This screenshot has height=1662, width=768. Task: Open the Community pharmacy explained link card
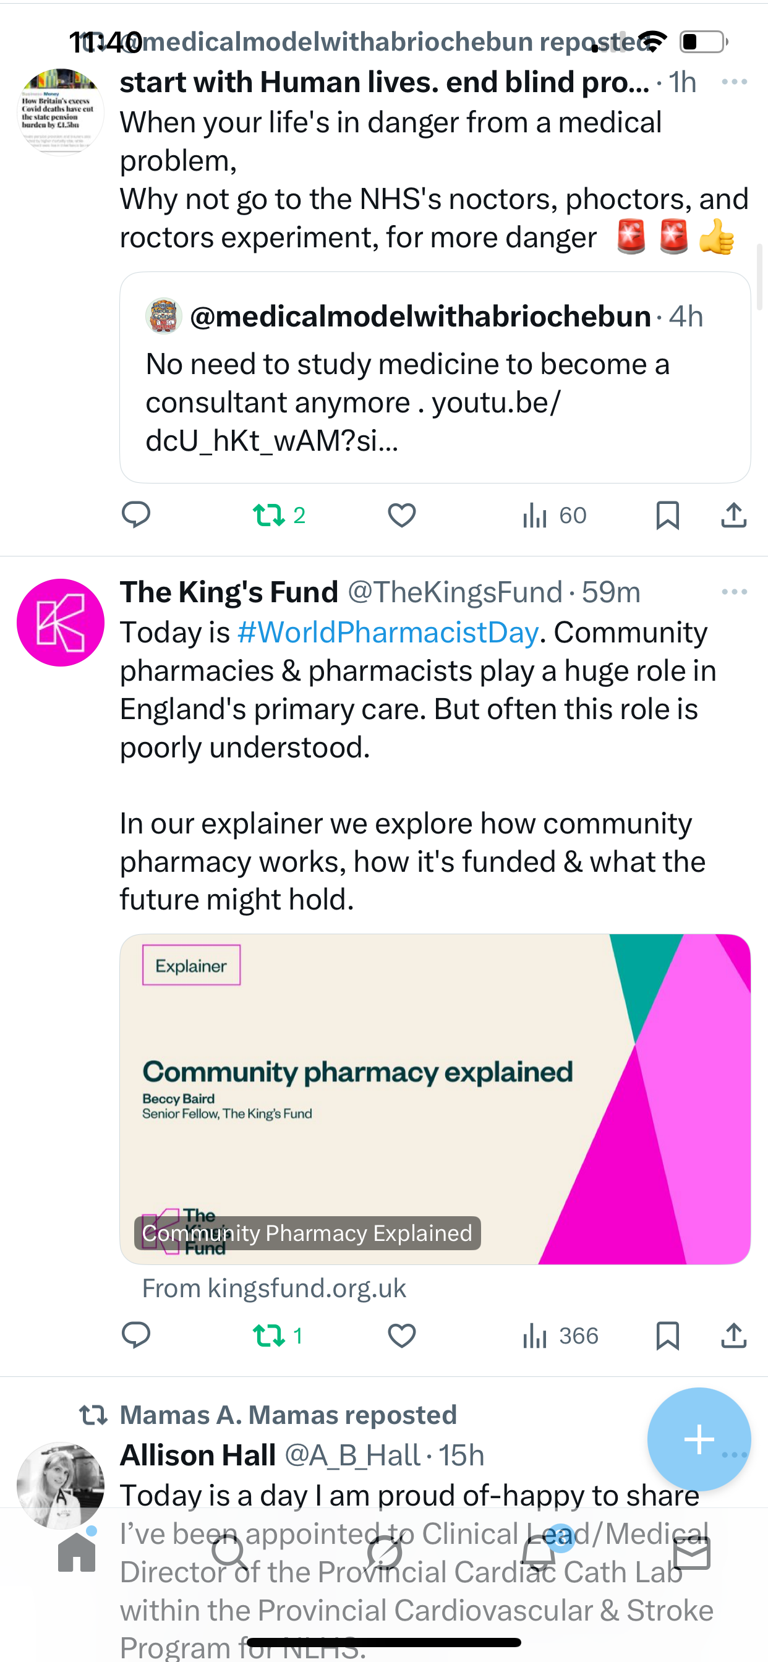(x=434, y=1098)
